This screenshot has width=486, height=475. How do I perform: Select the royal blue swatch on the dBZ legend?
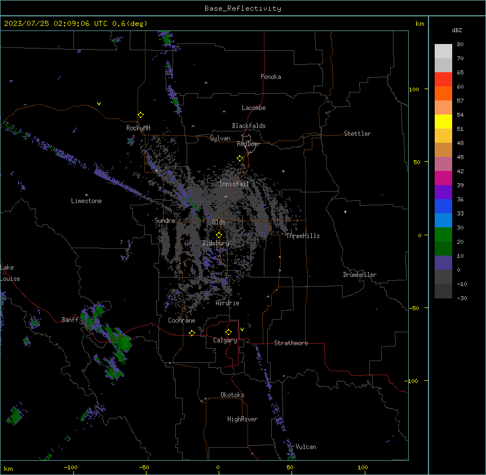[x=443, y=206]
